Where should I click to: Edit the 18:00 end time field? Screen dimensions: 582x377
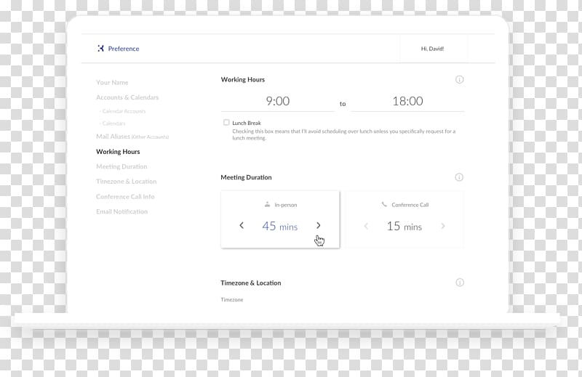tap(407, 102)
